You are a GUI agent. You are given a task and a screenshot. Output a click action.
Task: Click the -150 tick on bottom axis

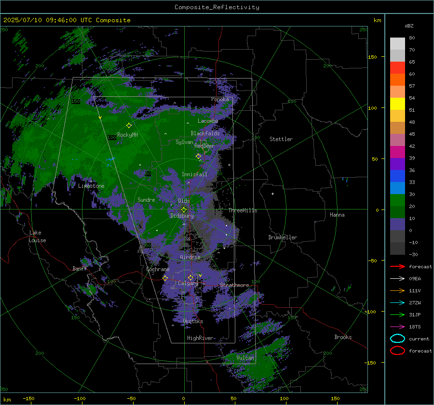pyautogui.click(x=28, y=398)
